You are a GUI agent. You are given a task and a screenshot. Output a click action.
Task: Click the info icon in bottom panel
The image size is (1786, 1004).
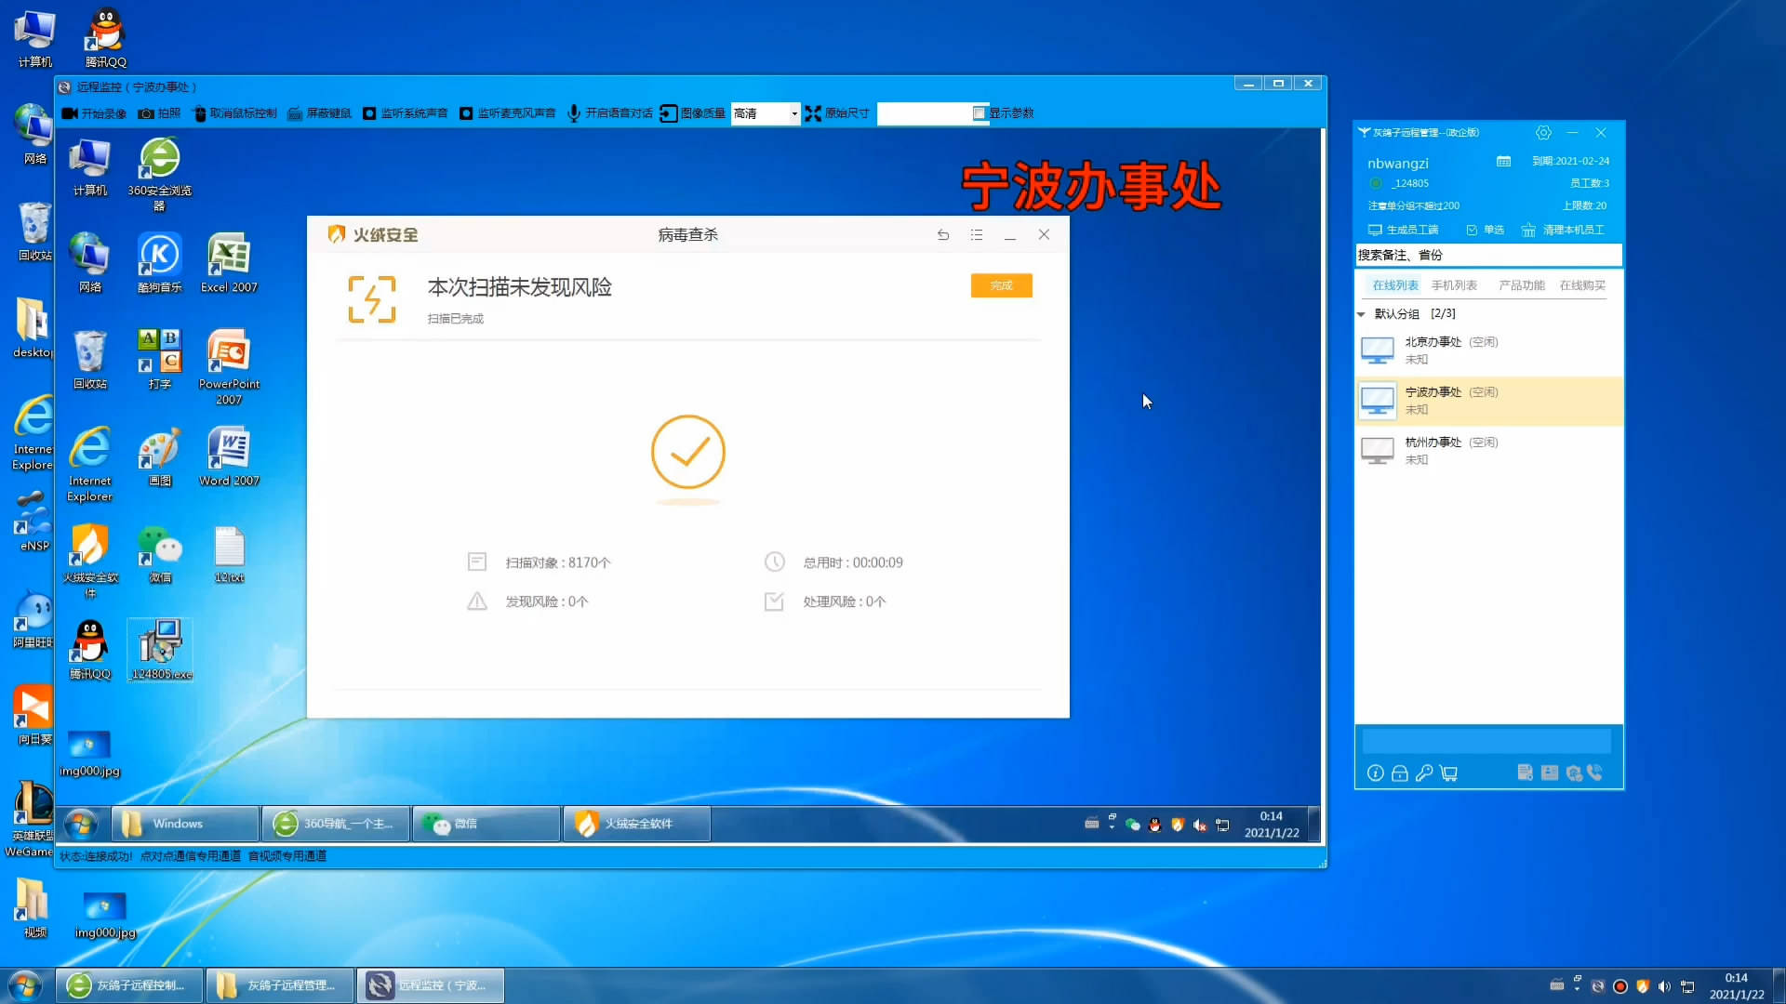tap(1375, 773)
